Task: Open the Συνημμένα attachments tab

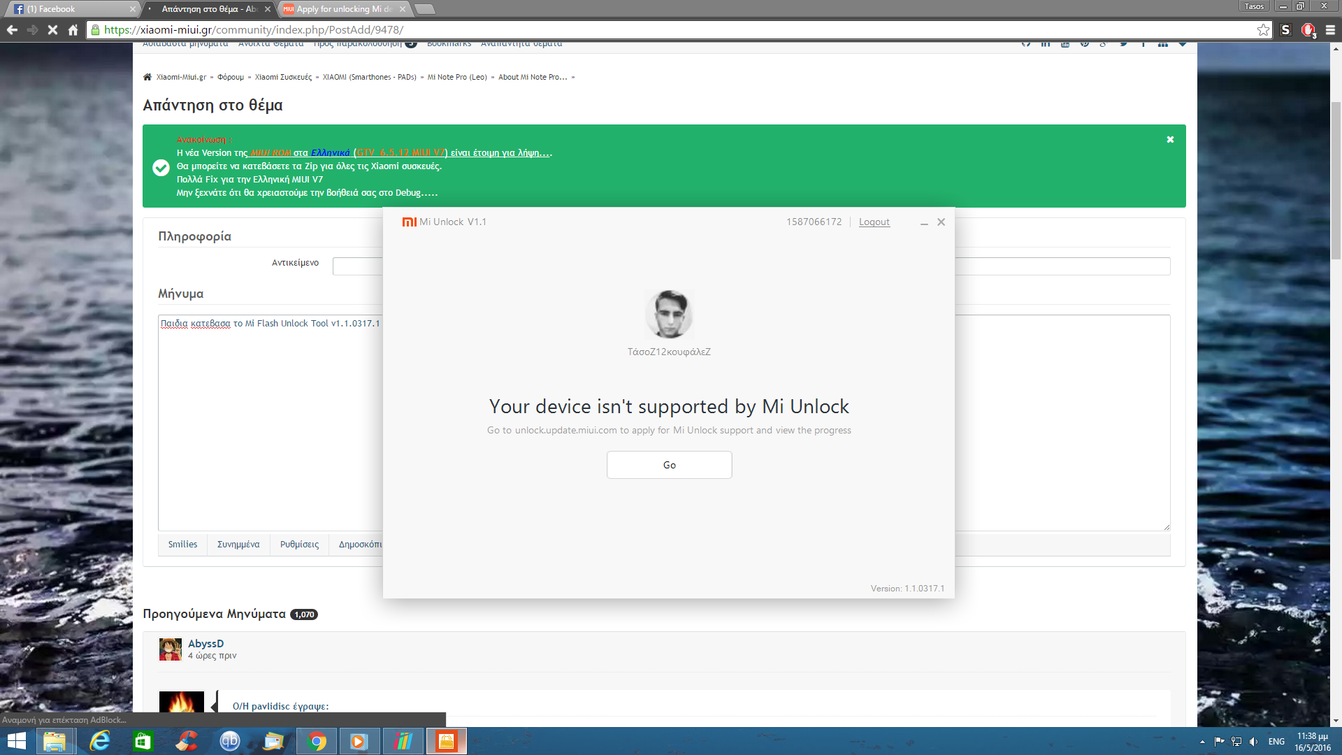Action: [x=238, y=545]
